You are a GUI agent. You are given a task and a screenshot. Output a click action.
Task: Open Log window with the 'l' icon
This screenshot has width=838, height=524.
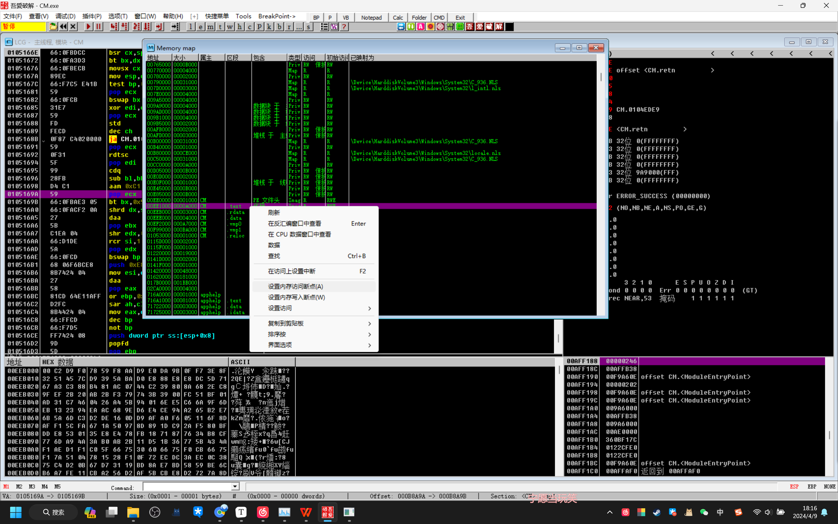pyautogui.click(x=191, y=27)
